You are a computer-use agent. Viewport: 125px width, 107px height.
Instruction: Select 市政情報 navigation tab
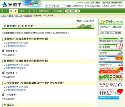58,11
